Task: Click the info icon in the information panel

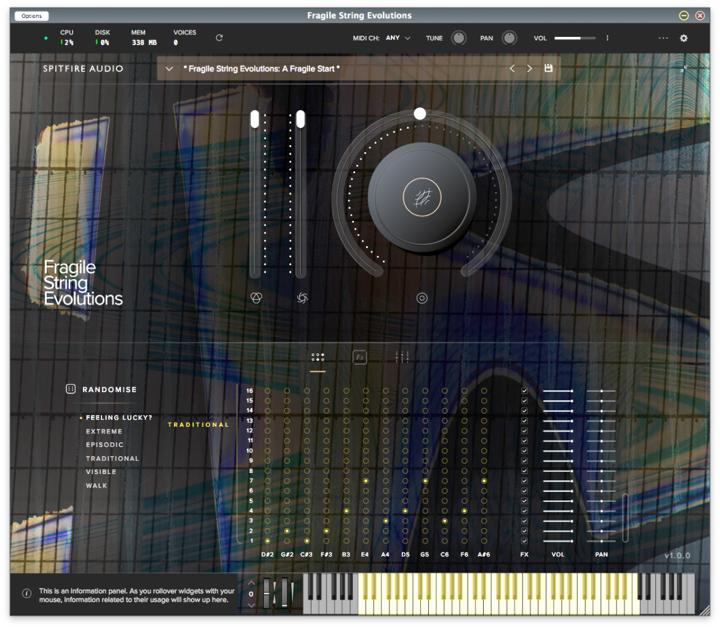Action: click(x=27, y=594)
